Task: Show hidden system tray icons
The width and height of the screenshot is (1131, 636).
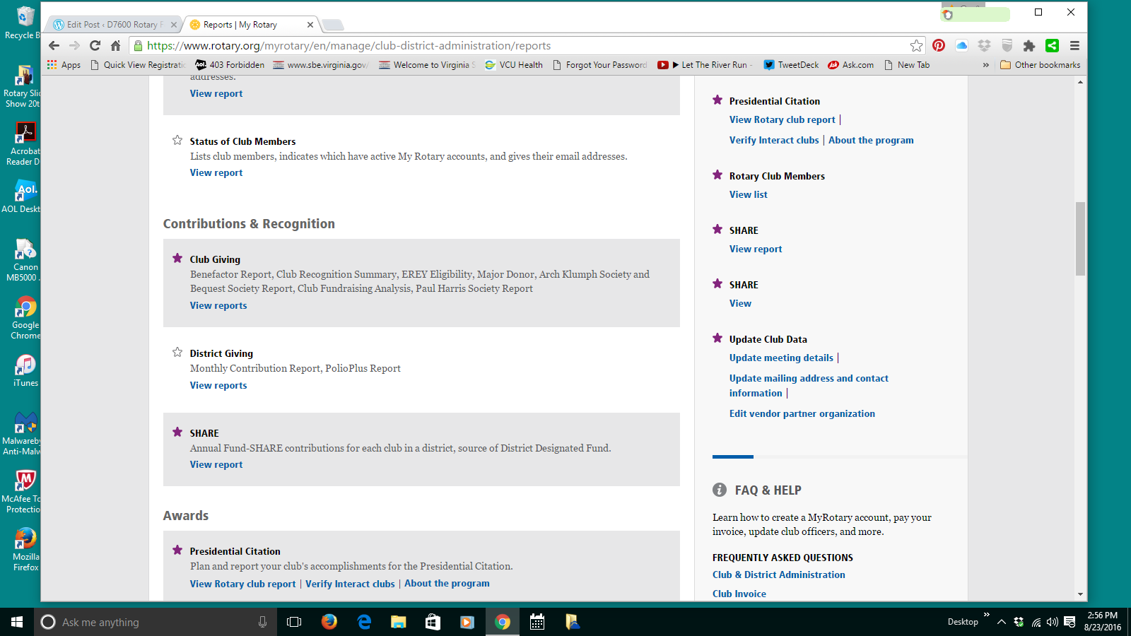Action: click(x=1001, y=622)
